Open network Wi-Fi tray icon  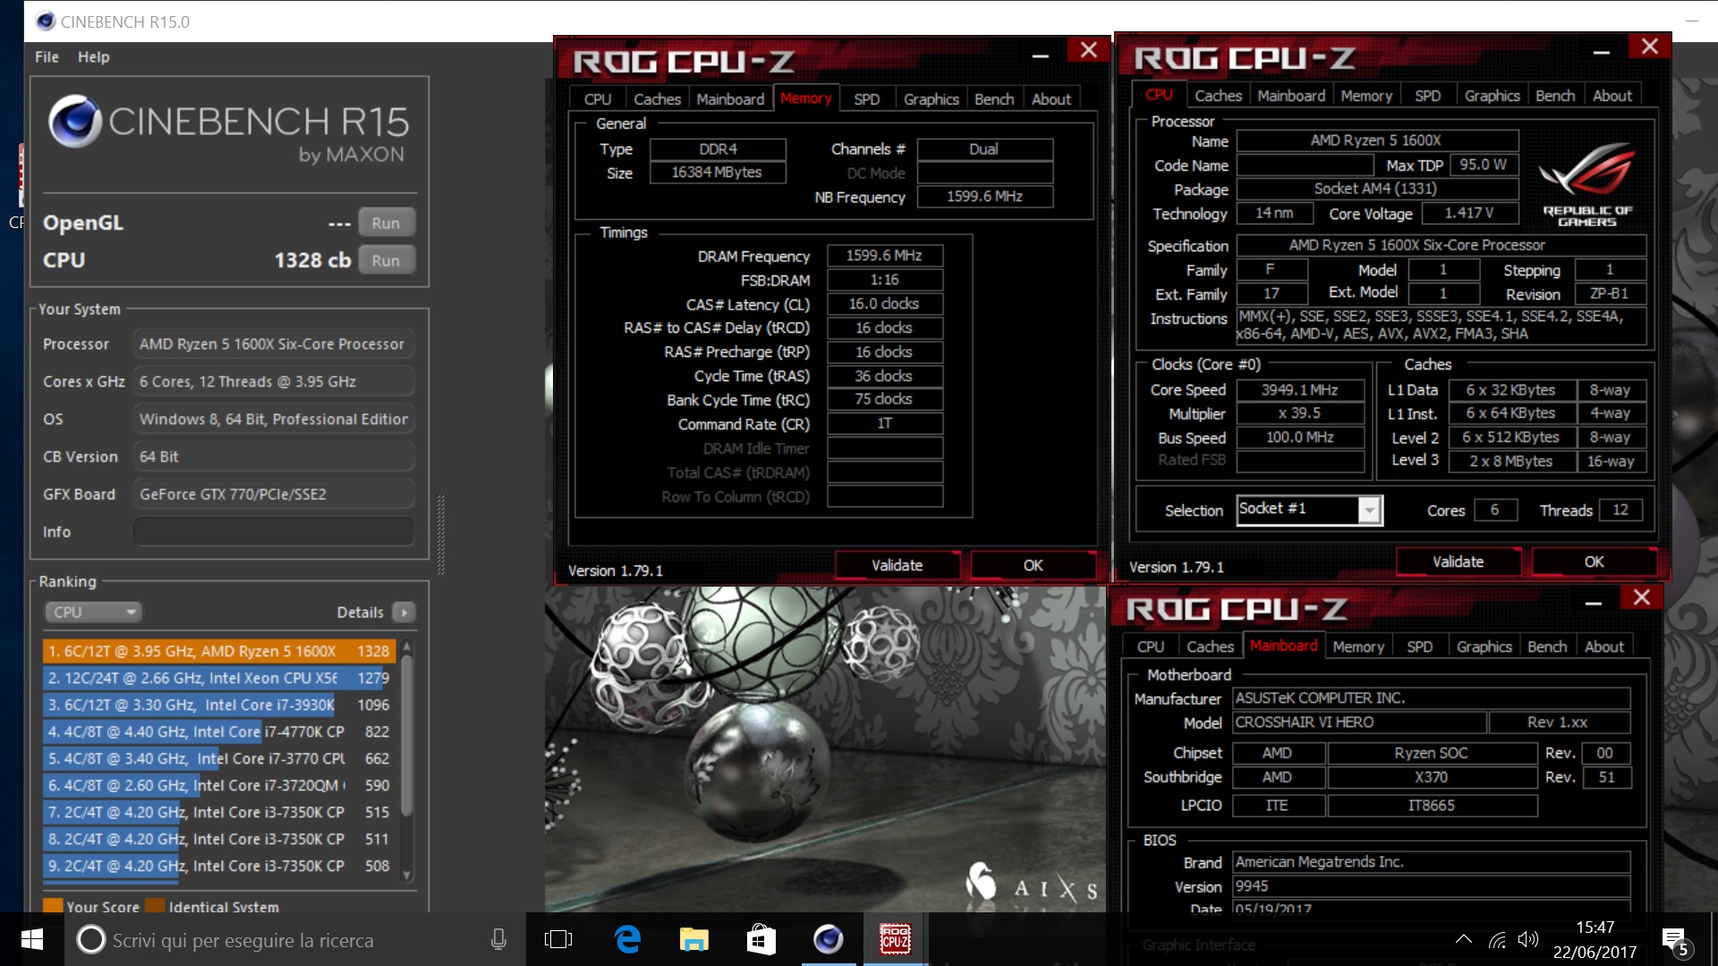point(1497,939)
